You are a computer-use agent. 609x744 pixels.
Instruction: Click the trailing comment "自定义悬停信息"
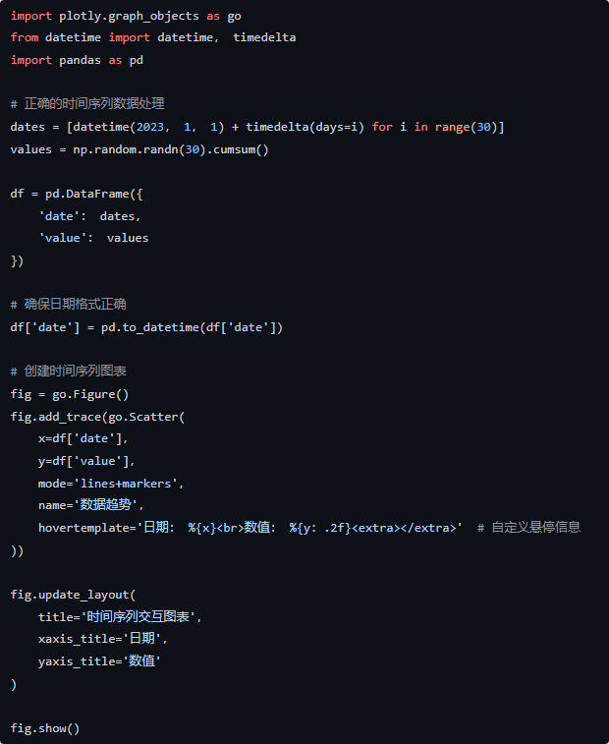tap(535, 527)
